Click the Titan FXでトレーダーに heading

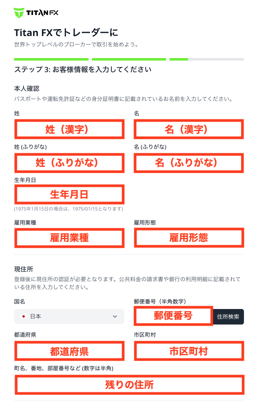(66, 32)
